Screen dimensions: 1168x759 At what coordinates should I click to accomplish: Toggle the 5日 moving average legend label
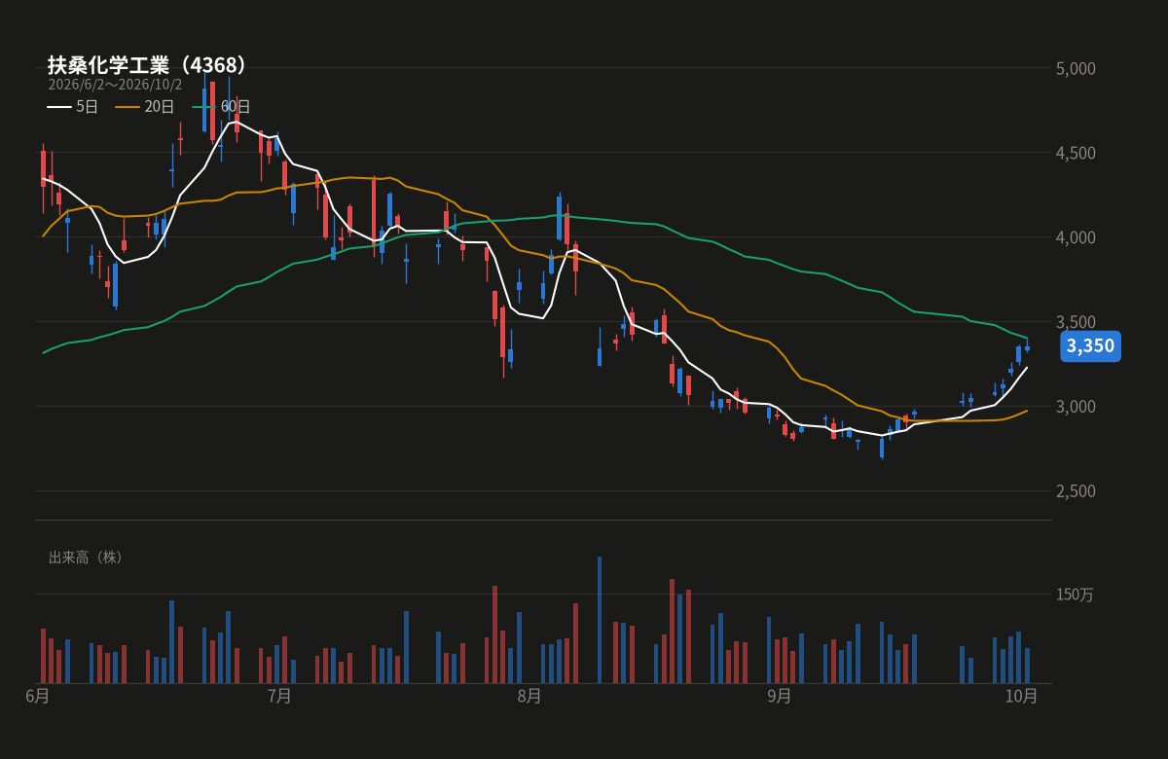click(88, 107)
